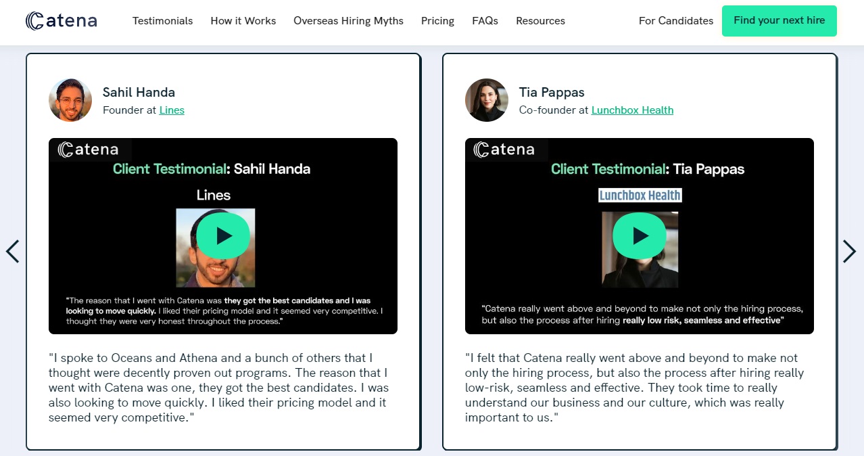Go to previous testimonial with left arrow

pos(13,251)
